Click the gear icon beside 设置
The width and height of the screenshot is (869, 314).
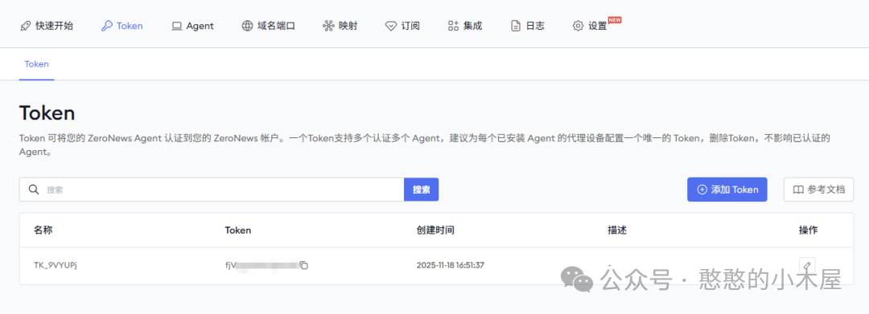578,26
